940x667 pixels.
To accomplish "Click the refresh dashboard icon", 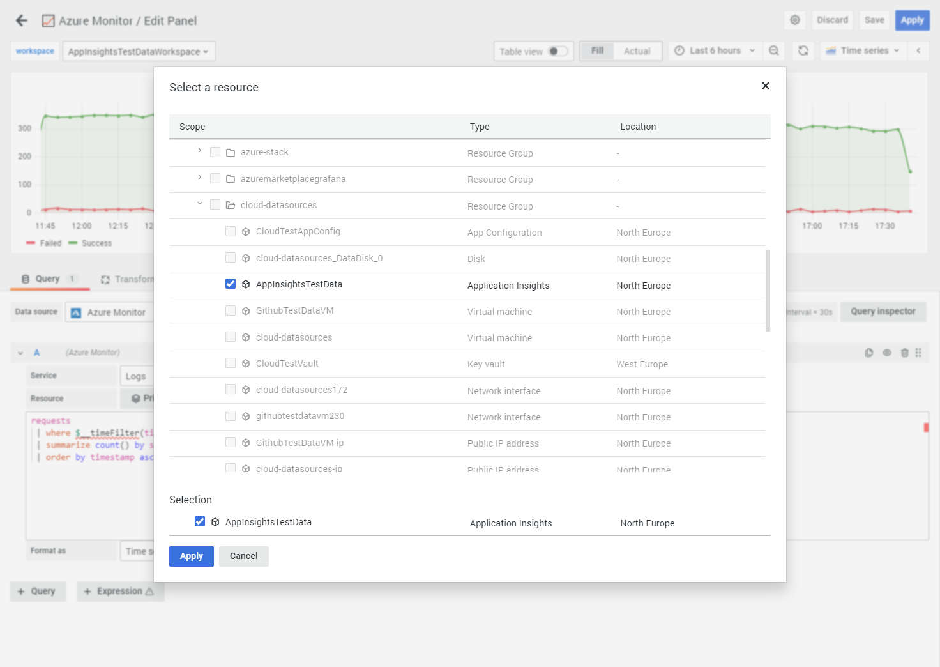I will click(x=803, y=50).
